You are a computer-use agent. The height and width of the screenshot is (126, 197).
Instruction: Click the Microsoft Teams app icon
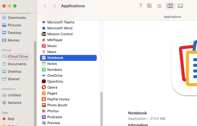(x=44, y=22)
